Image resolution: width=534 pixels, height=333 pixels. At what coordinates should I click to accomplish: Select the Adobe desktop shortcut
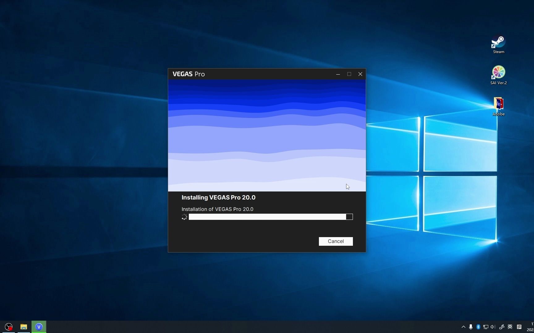click(498, 106)
